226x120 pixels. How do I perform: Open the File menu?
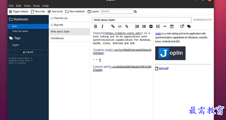[11, 6]
